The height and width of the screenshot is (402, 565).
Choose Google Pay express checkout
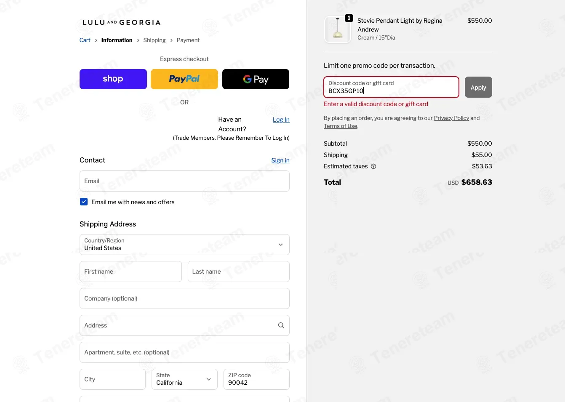pyautogui.click(x=256, y=79)
